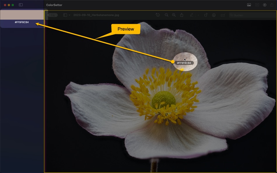Click the image picker icon in ColorSettor
The width and height of the screenshot is (277, 173).
[x=249, y=5]
